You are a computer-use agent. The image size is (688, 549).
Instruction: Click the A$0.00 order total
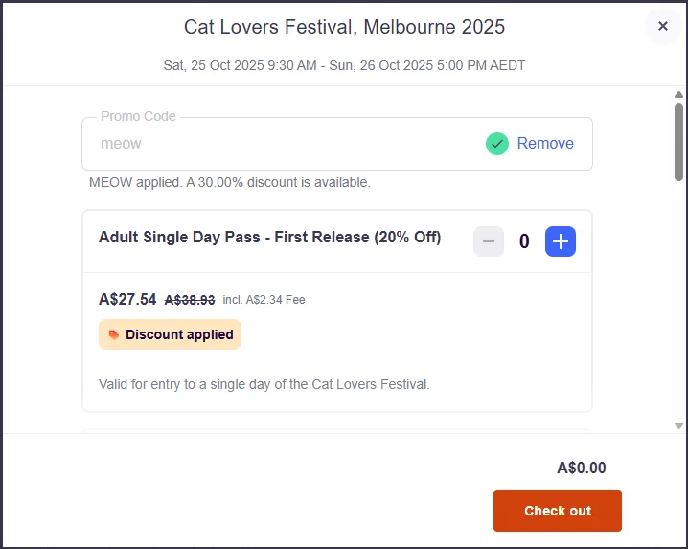[x=581, y=468]
